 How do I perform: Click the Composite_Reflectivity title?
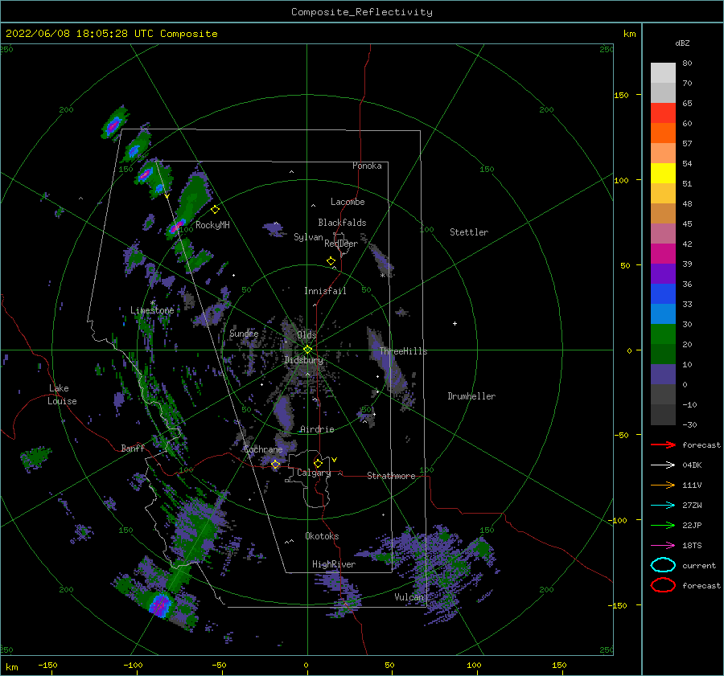pos(362,12)
